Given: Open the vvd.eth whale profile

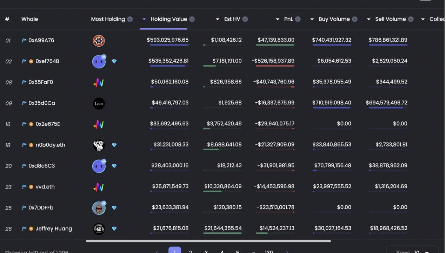Looking at the screenshot, I should click(45, 187).
